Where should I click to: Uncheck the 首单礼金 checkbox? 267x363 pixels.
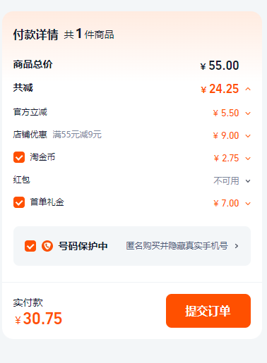coord(19,202)
